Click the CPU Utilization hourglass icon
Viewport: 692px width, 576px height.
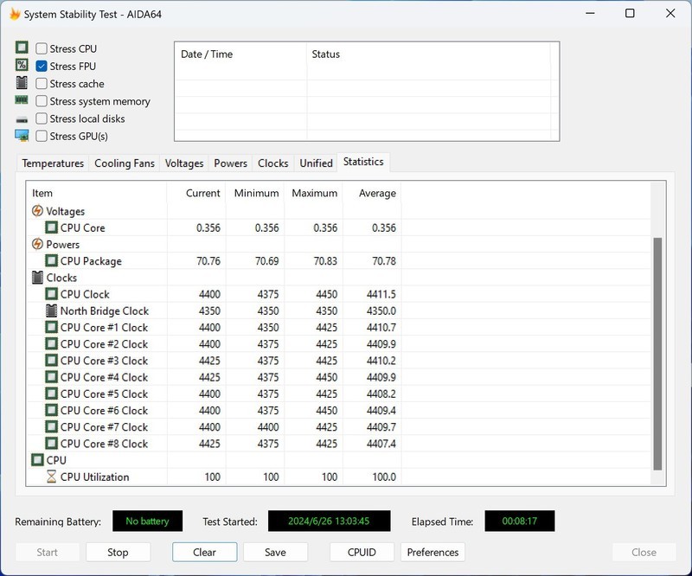(x=51, y=477)
